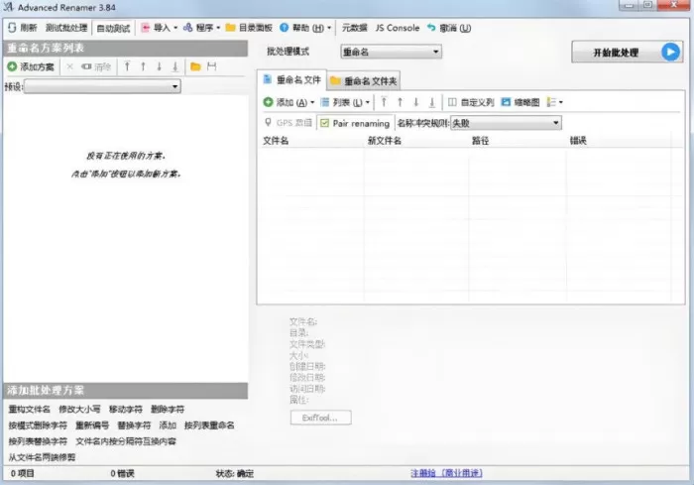Screen dimensions: 694x485
Task: Click the GPS 数据 pin icon
Action: click(x=268, y=122)
